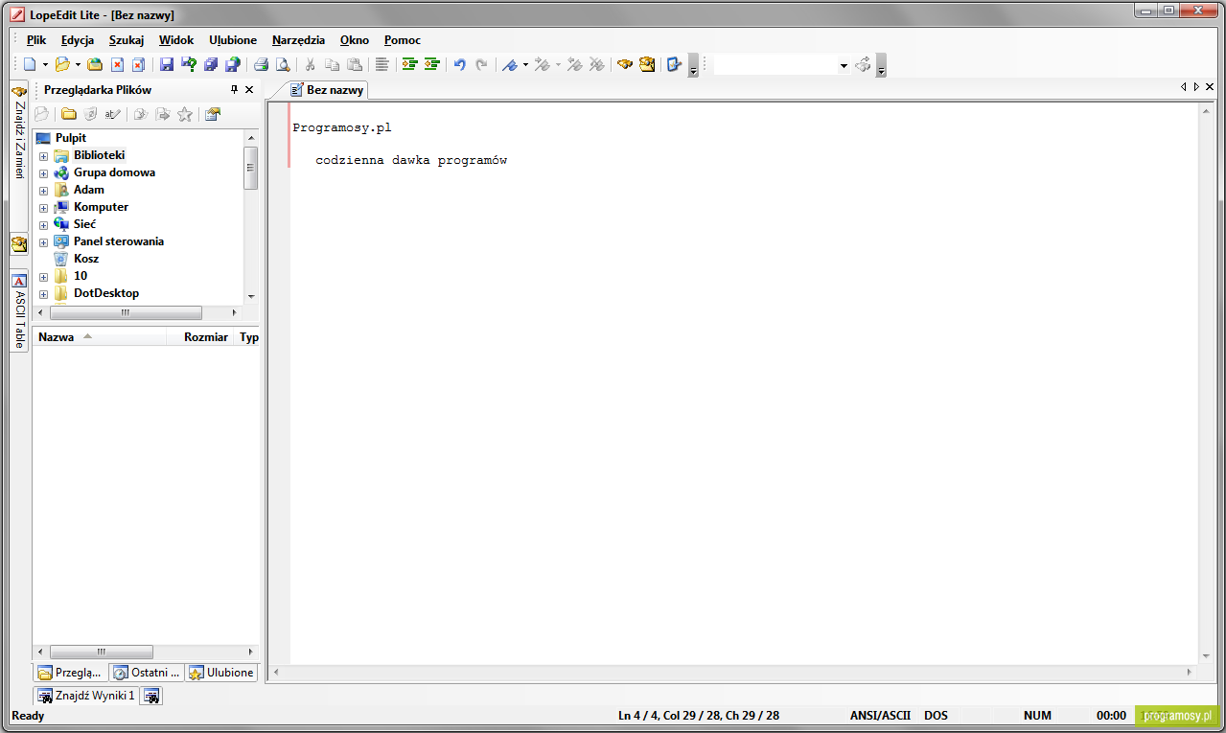Pin the Przeglądarka Plików panel
Image resolution: width=1226 pixels, height=733 pixels.
[x=234, y=89]
